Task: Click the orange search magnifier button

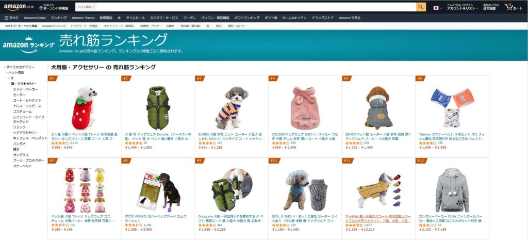Action: click(421, 7)
